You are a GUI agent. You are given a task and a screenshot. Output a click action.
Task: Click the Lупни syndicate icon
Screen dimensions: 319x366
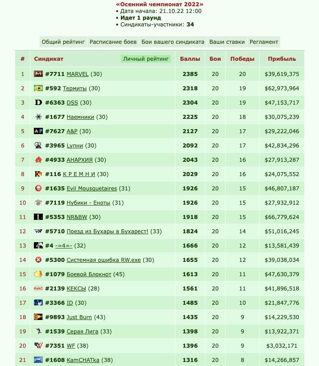pyautogui.click(x=38, y=145)
